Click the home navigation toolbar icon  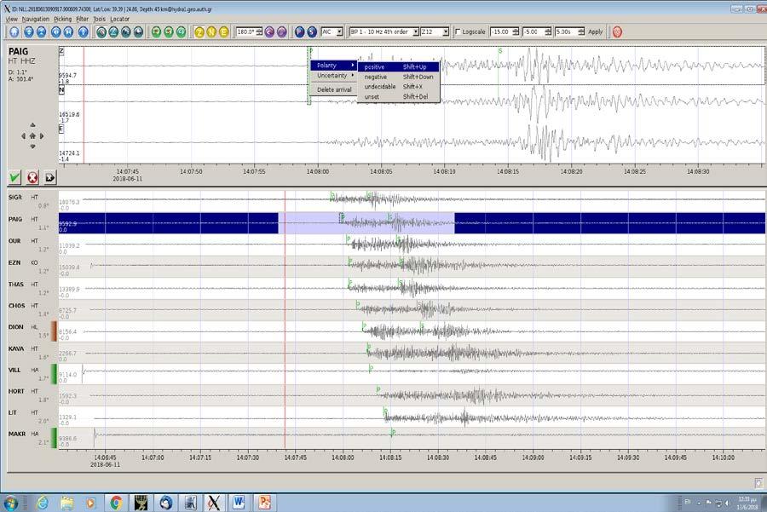(14, 32)
